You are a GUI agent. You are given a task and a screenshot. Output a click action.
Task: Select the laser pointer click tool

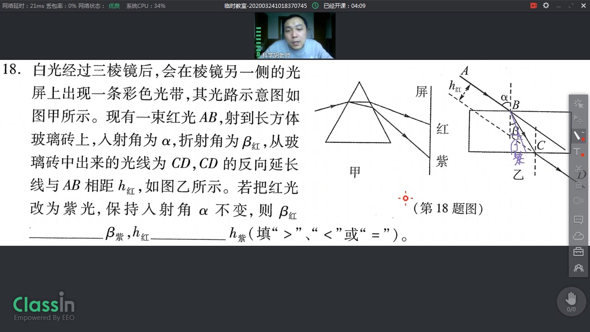[x=578, y=104]
